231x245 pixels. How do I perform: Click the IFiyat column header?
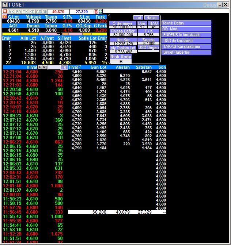(x=32, y=67)
